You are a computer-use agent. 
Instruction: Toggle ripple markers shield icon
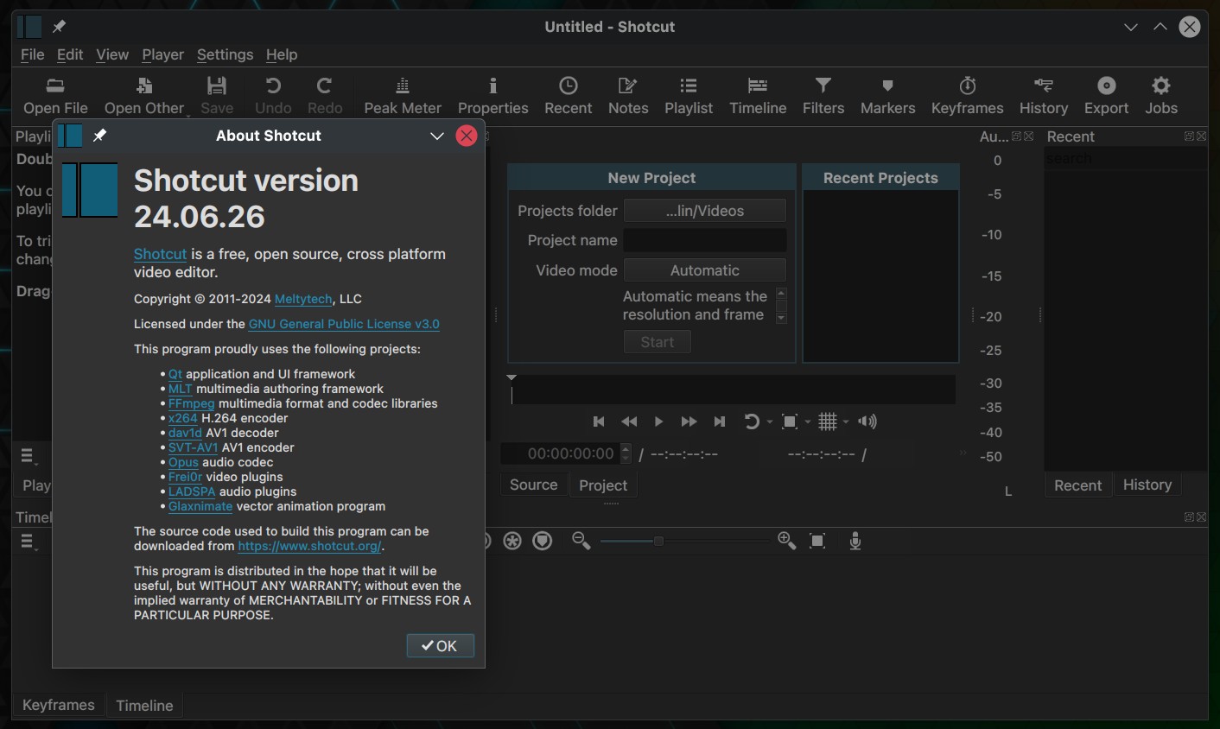pos(543,541)
